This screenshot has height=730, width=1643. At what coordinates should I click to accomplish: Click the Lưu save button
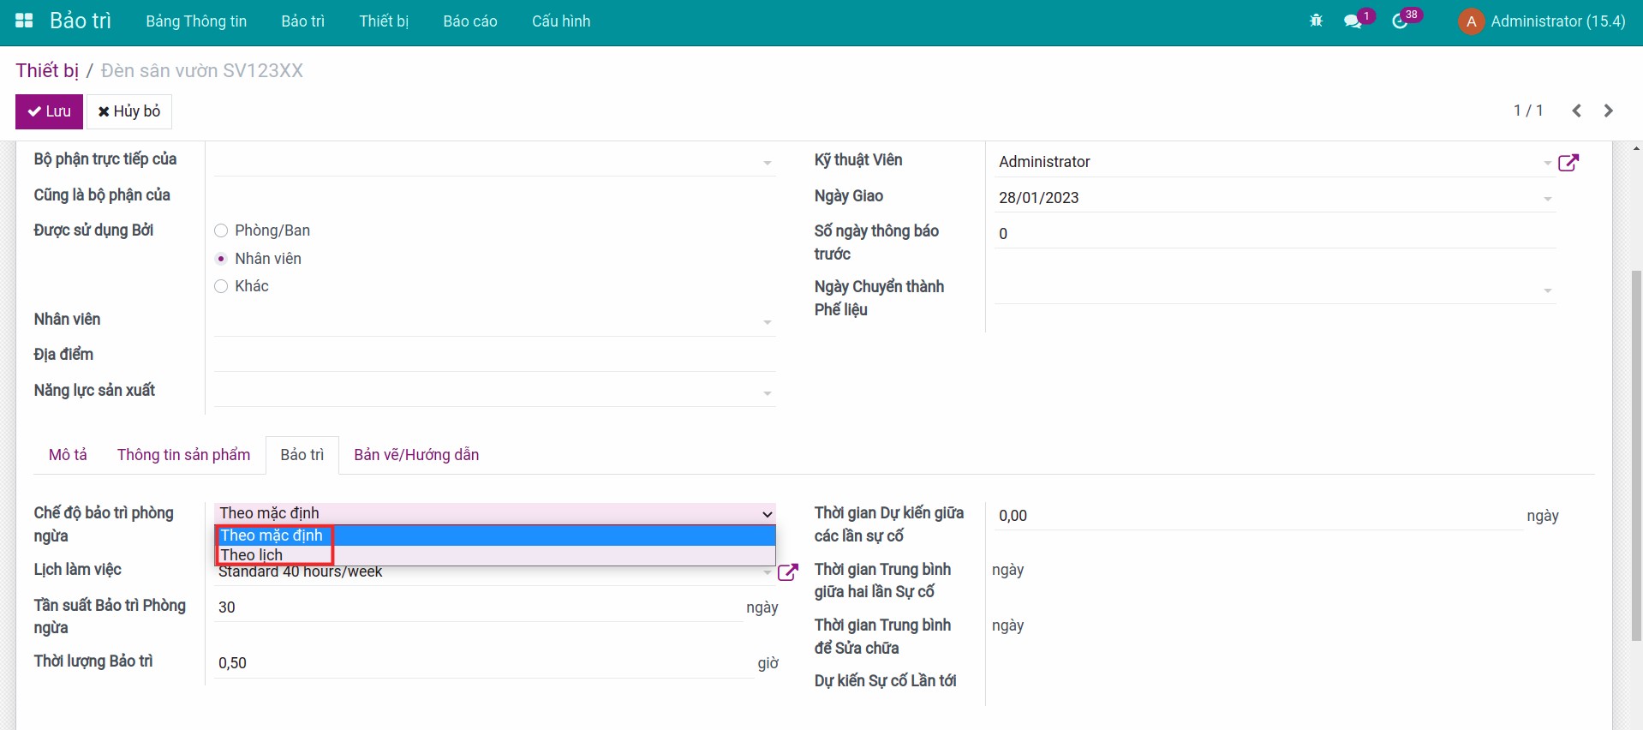tap(49, 111)
